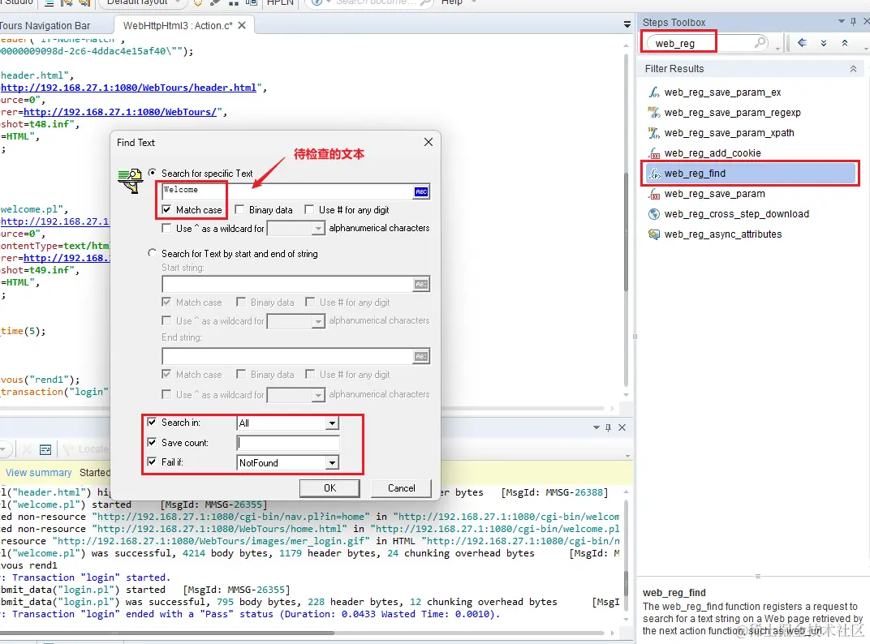The width and height of the screenshot is (870, 644).
Task: Click Cancel in Find Text dialog
Action: pyautogui.click(x=401, y=488)
